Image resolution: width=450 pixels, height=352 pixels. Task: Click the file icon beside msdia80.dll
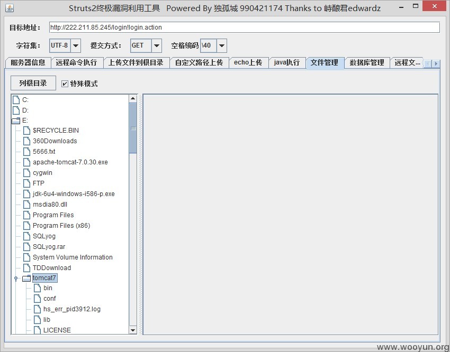click(x=26, y=205)
